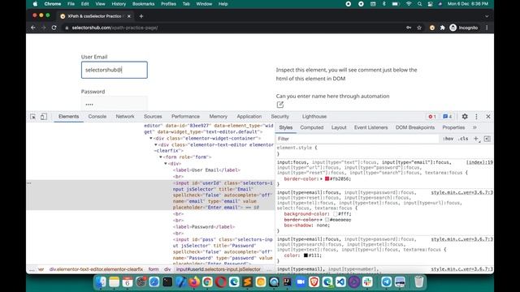The width and height of the screenshot is (520, 292).
Task: Open the tab search chevron in Chrome
Action: (x=487, y=16)
